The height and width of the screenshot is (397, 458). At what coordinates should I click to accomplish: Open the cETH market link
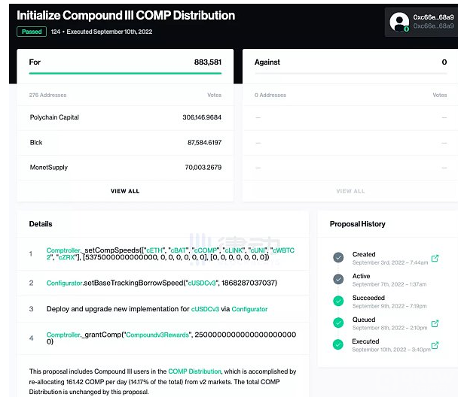coord(154,250)
